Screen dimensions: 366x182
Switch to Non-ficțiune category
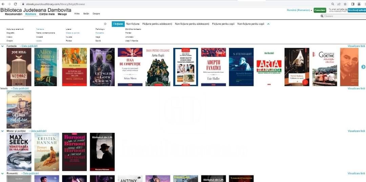pyautogui.click(x=133, y=24)
